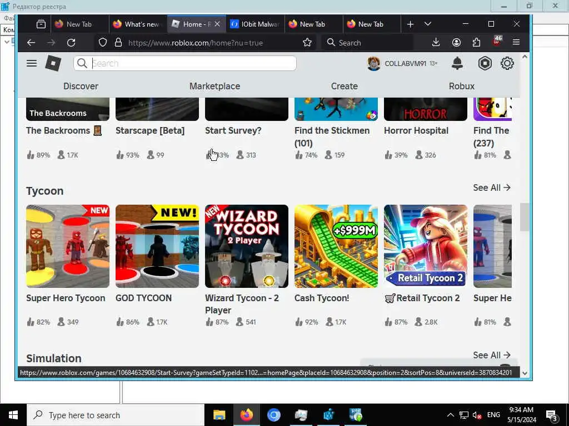Screen dimensions: 569x426
Task: Open the Wizard Tycoon 2 Player thumbnail
Action: (x=247, y=246)
